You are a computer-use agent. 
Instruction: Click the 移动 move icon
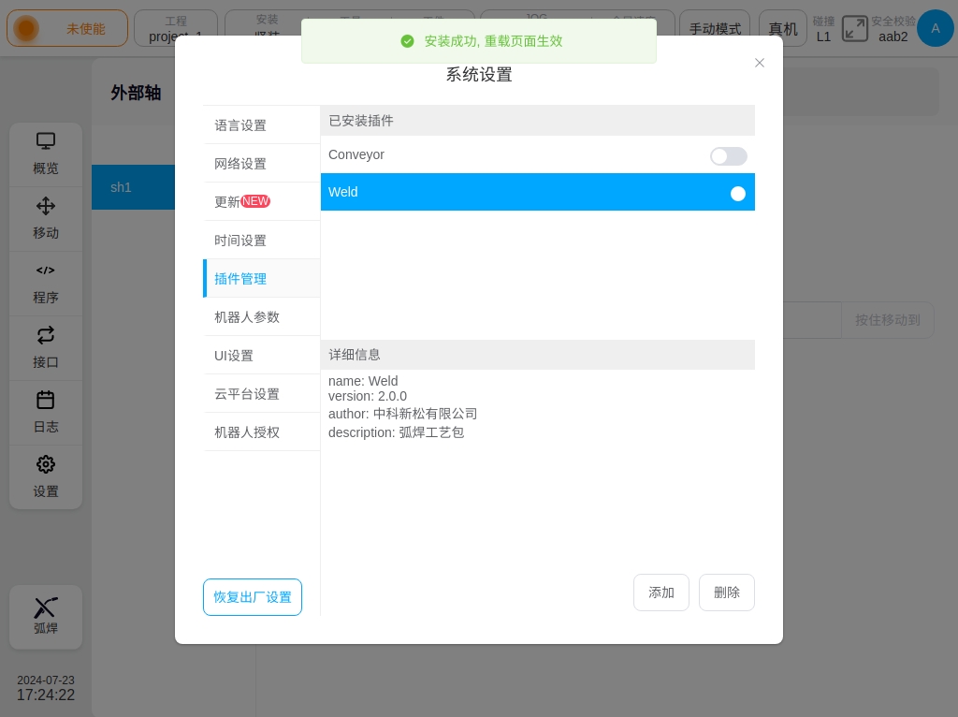point(46,206)
